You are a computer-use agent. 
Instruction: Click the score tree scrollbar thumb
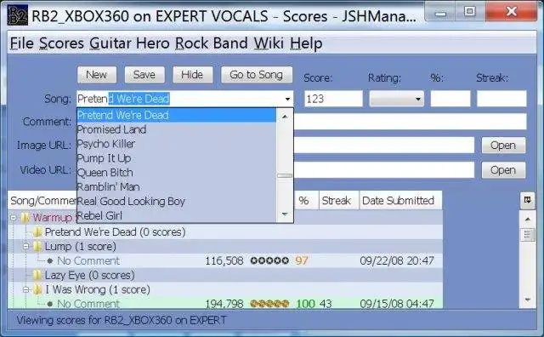point(527,235)
